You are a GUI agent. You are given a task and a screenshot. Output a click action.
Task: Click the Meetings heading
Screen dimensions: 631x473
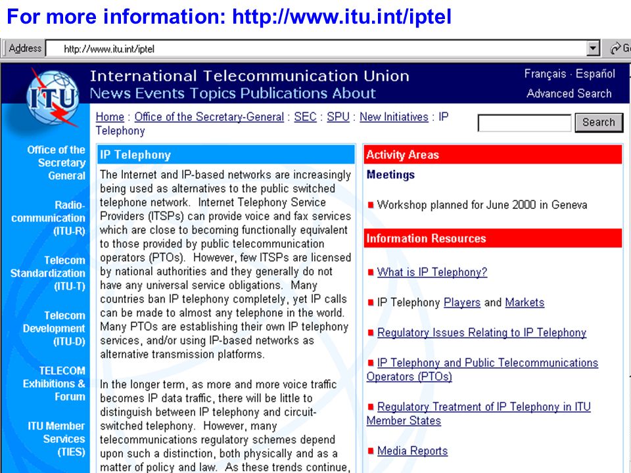tap(390, 175)
